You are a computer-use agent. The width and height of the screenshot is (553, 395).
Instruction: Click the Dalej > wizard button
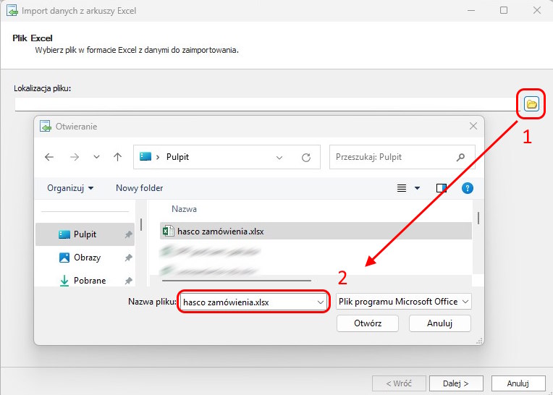click(456, 383)
